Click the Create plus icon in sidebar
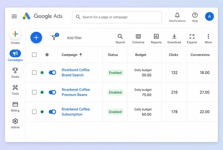This screenshot has height=150, width=223. (15, 34)
